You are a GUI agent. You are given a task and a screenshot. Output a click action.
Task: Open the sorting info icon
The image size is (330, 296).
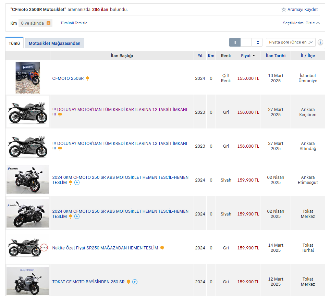click(320, 42)
